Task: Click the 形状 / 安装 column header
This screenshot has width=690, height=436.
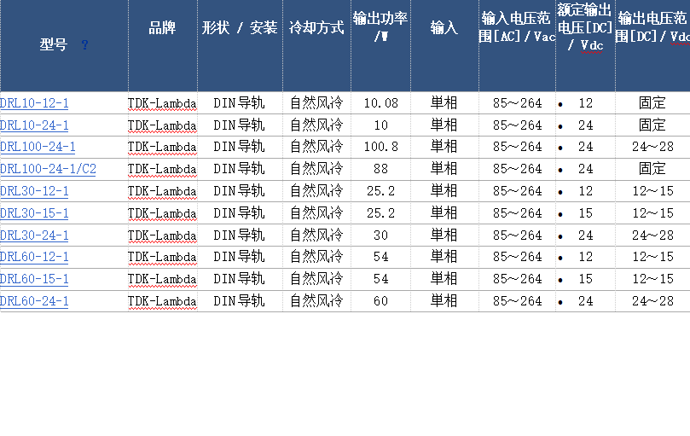Action: pos(240,28)
